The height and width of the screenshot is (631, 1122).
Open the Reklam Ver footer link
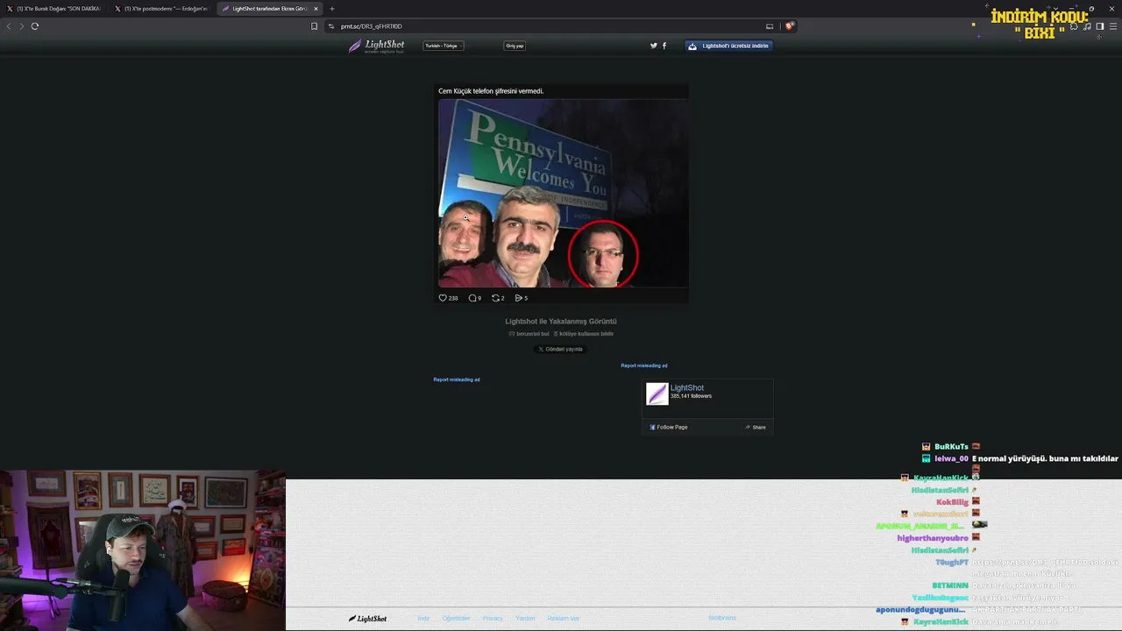click(x=564, y=619)
